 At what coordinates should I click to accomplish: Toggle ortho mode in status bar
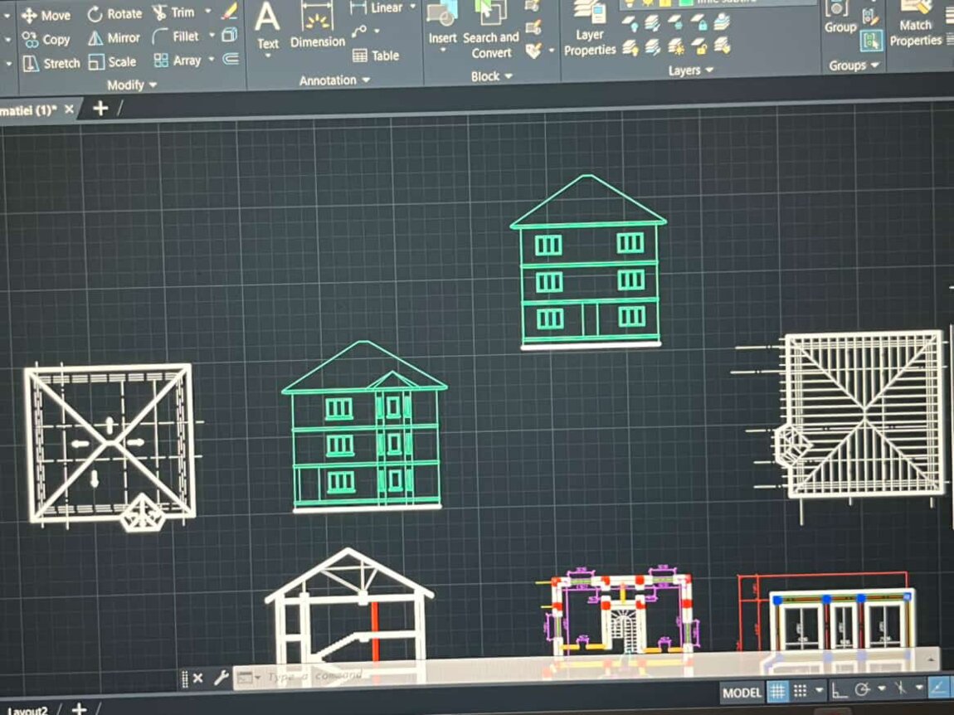coord(840,691)
